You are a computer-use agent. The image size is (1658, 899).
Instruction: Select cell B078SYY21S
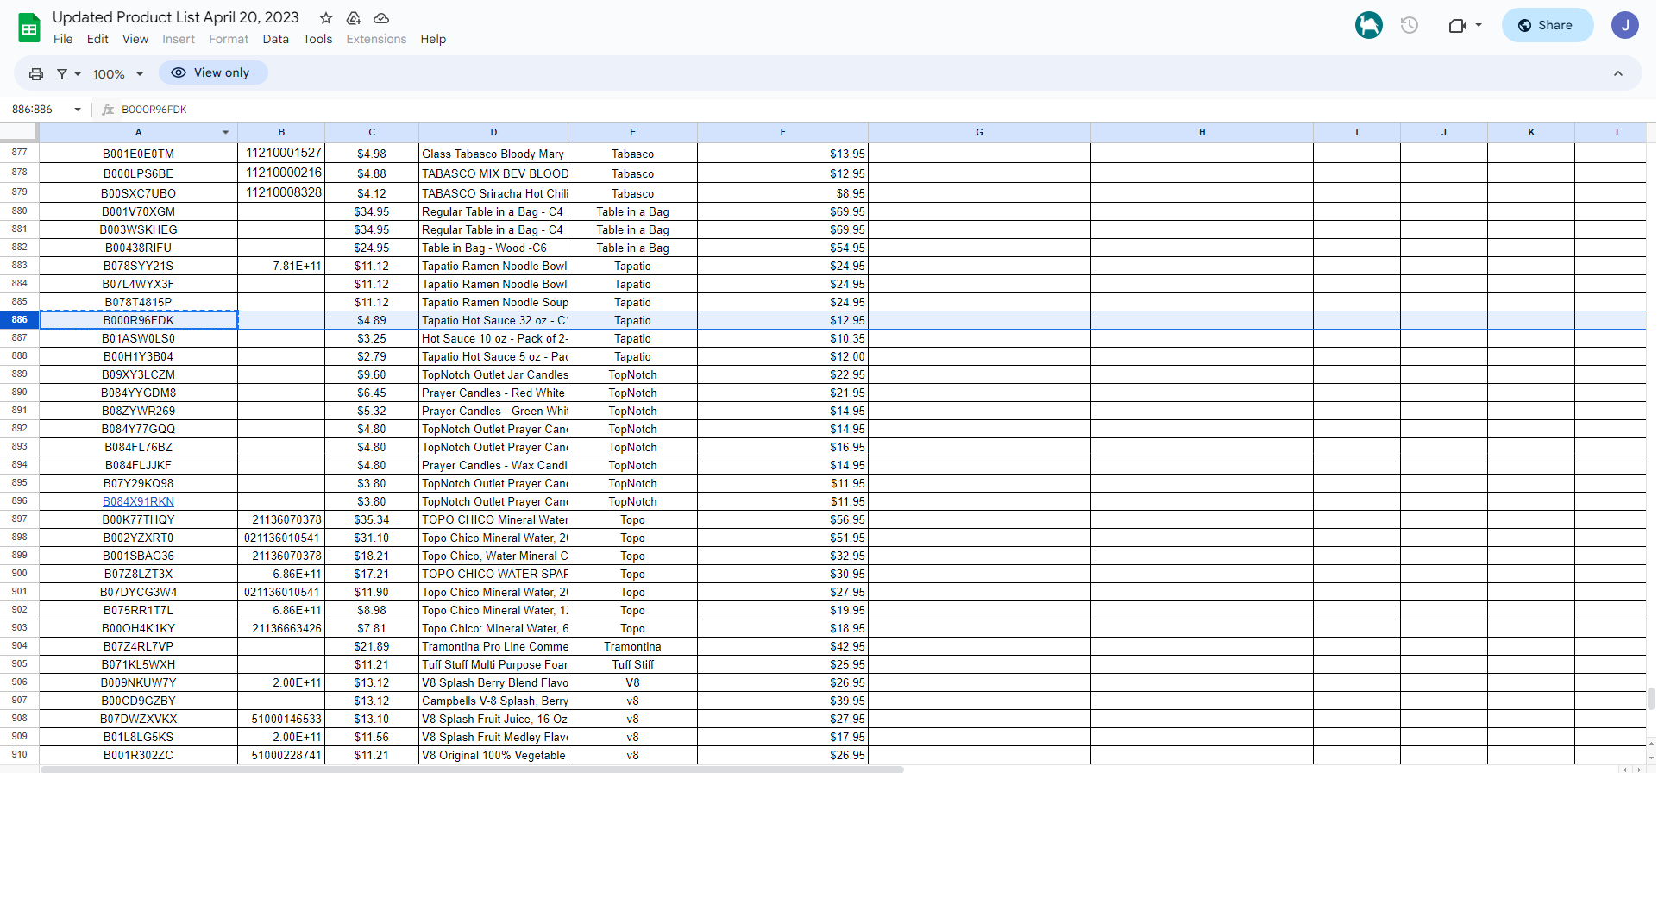[138, 266]
